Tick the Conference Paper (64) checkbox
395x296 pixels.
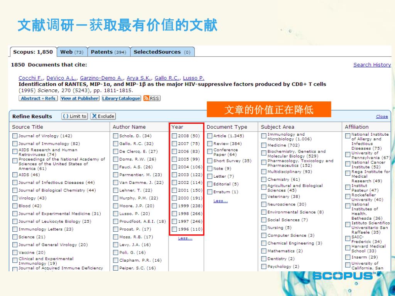point(209,151)
